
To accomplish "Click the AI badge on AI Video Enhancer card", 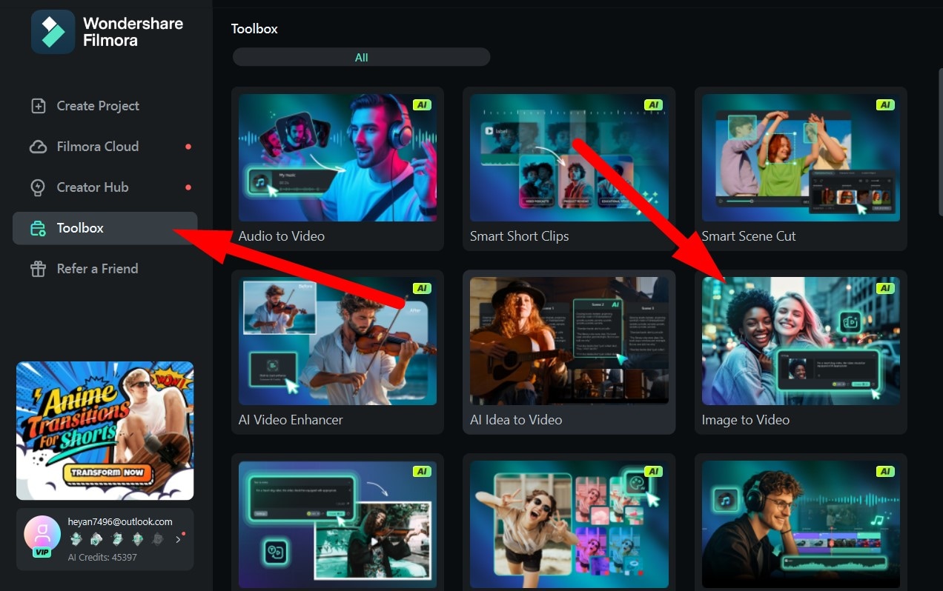I will (x=422, y=288).
